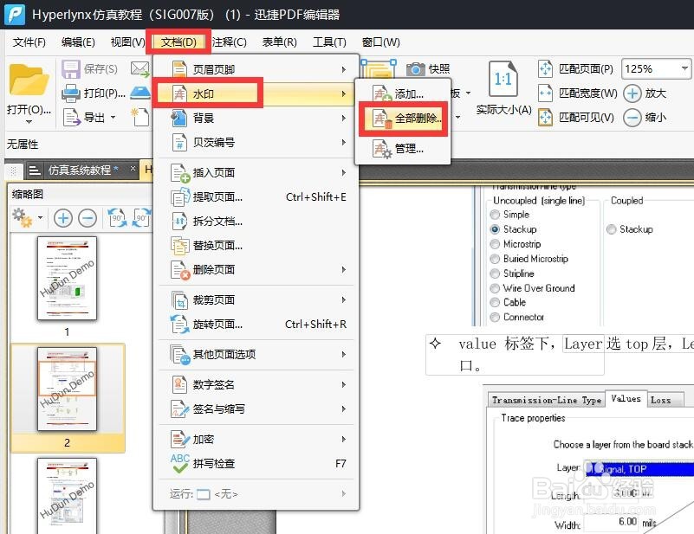Select the Cable radio button

(495, 302)
